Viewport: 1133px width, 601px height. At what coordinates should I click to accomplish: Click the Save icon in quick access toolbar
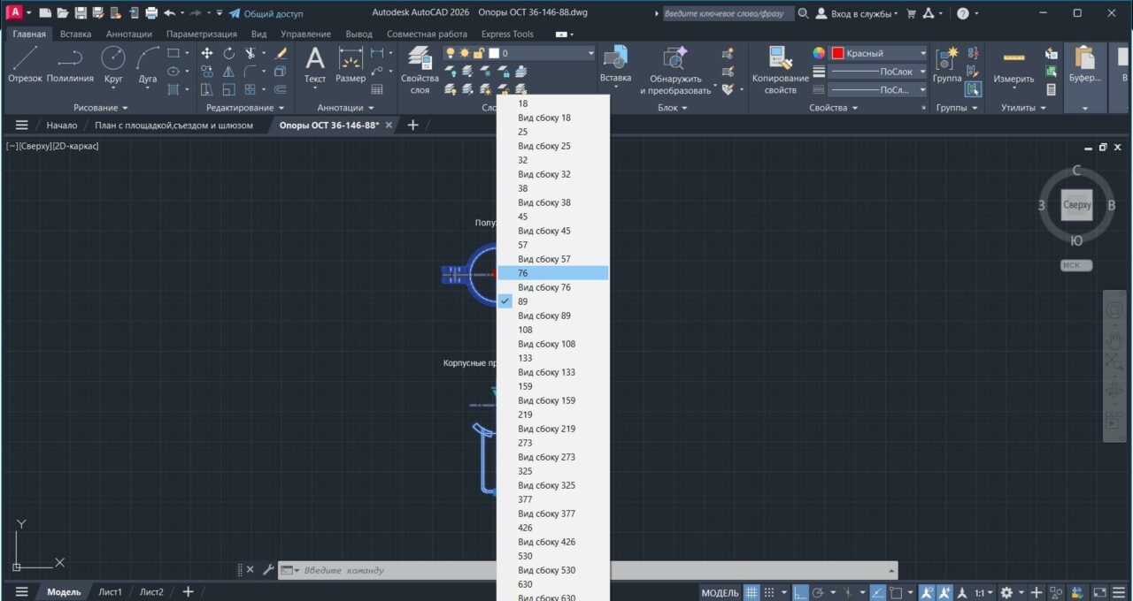coord(81,13)
